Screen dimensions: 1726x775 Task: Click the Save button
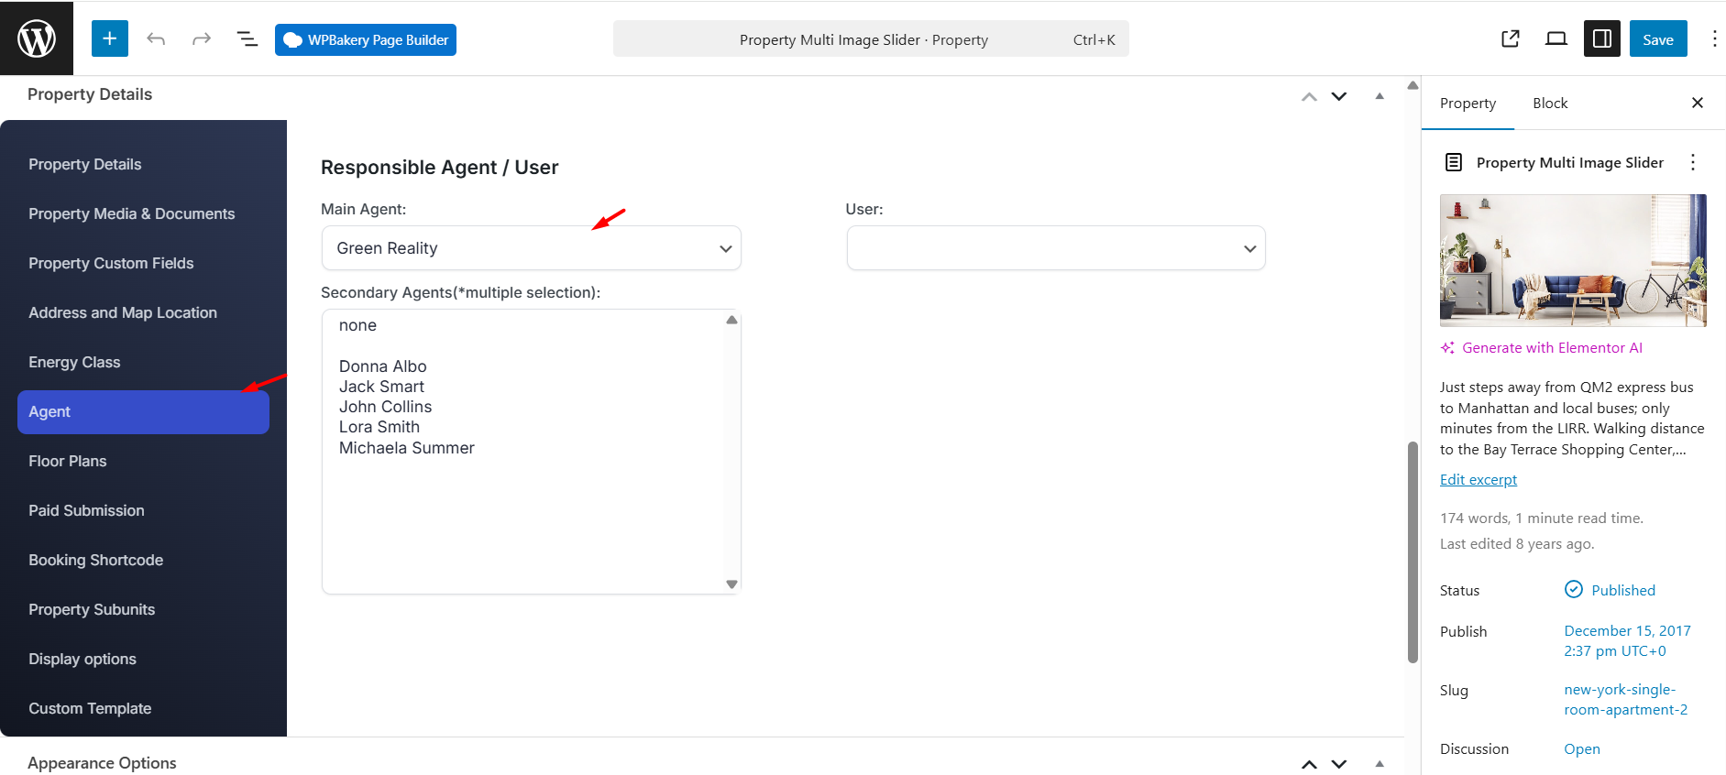click(x=1657, y=39)
